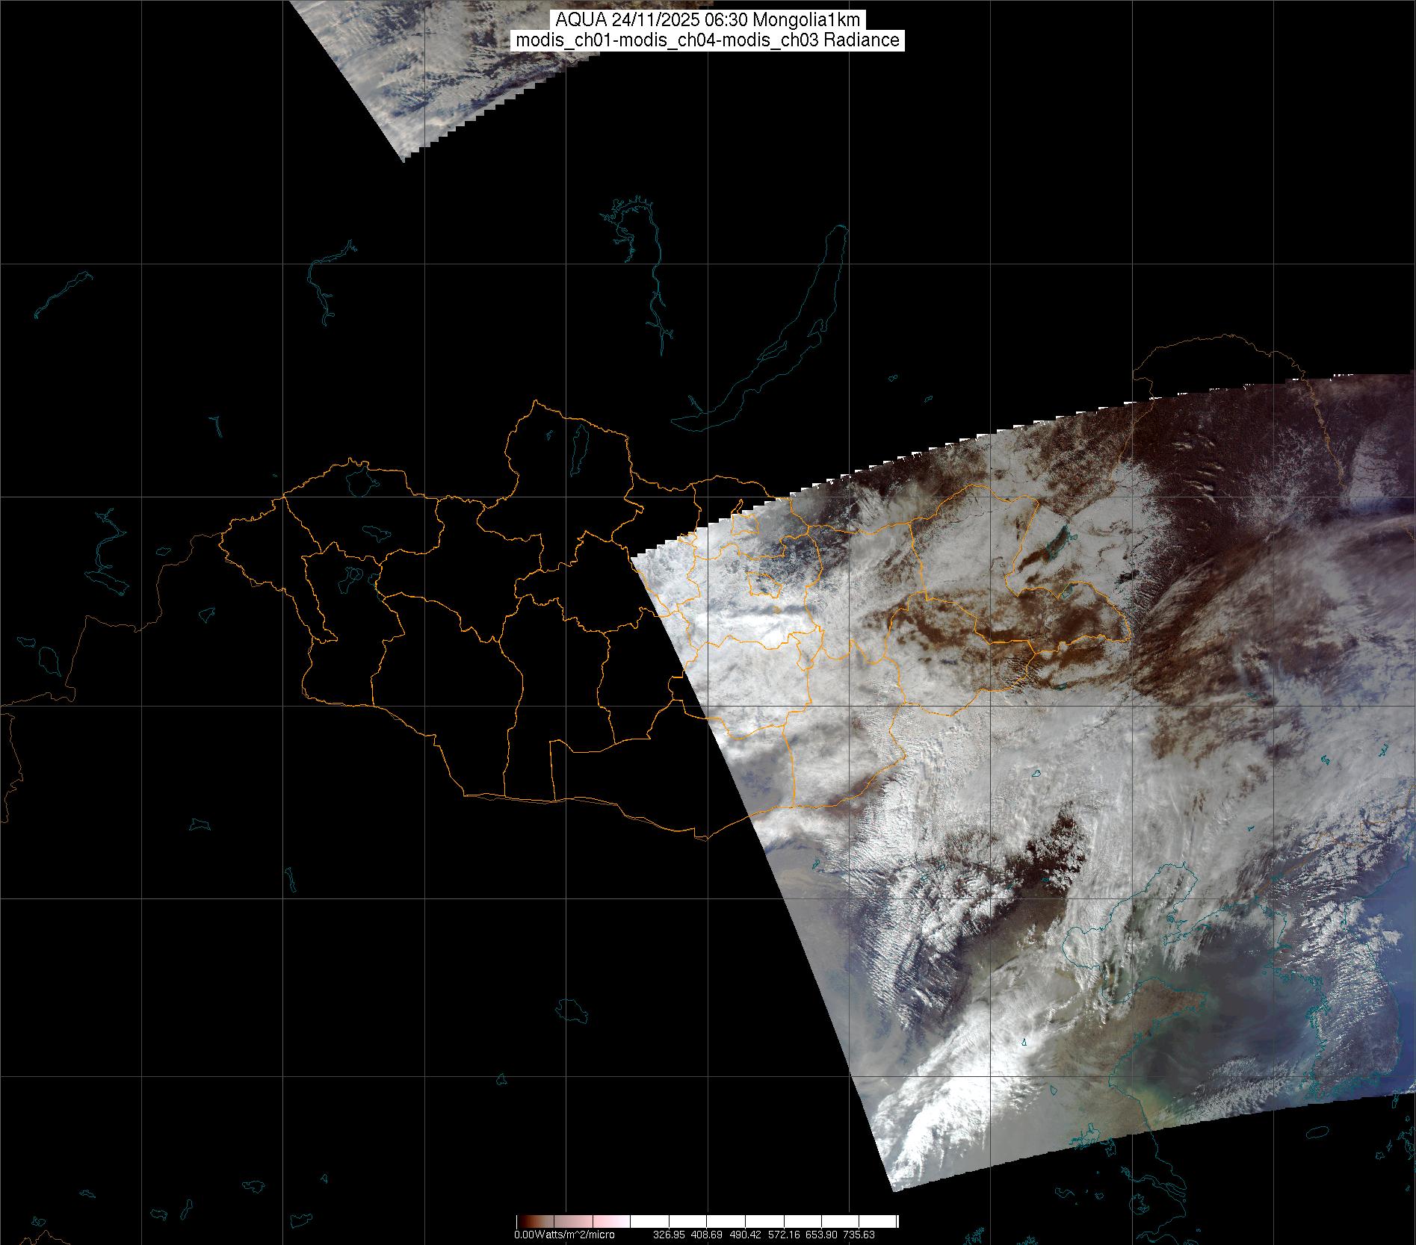
Task: Click the 408.69 colorbar tick label
Action: 716,1235
